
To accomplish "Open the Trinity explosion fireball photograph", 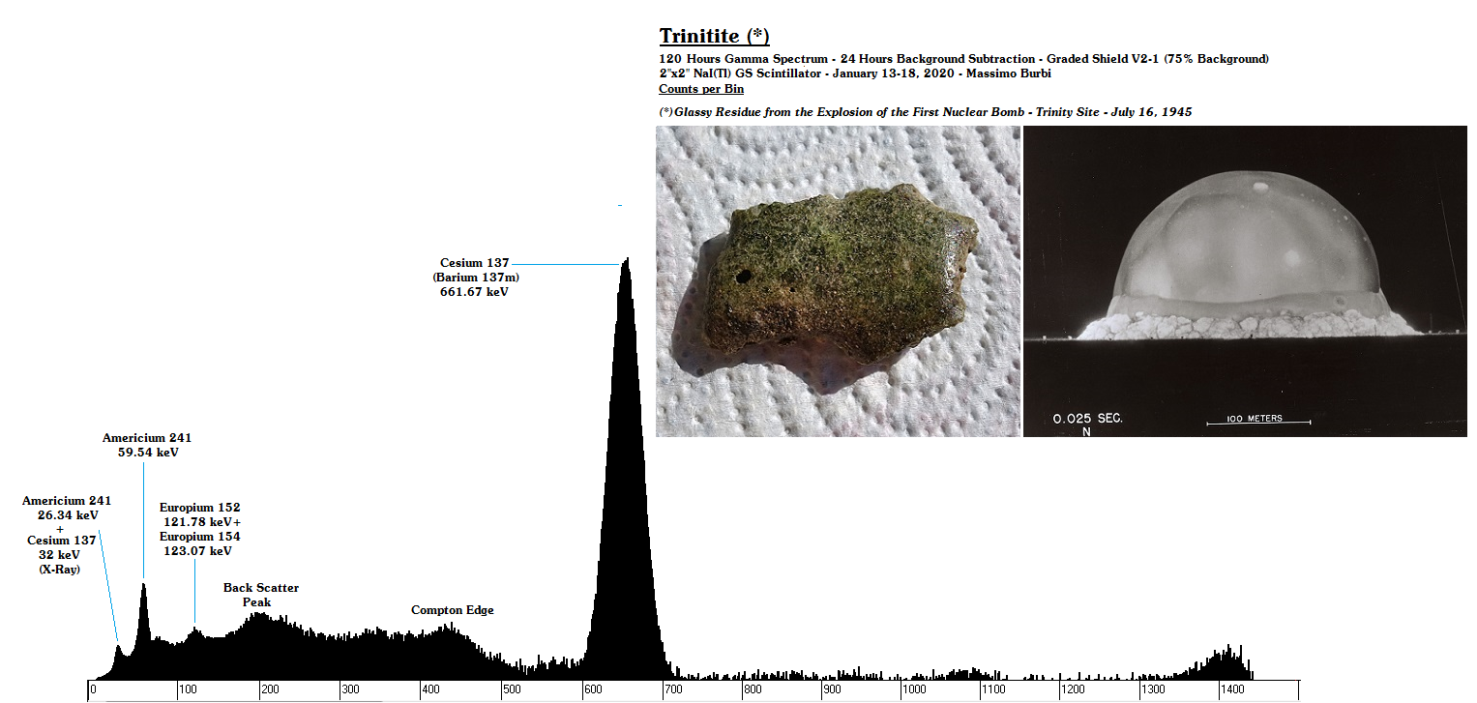I will pos(1244,281).
